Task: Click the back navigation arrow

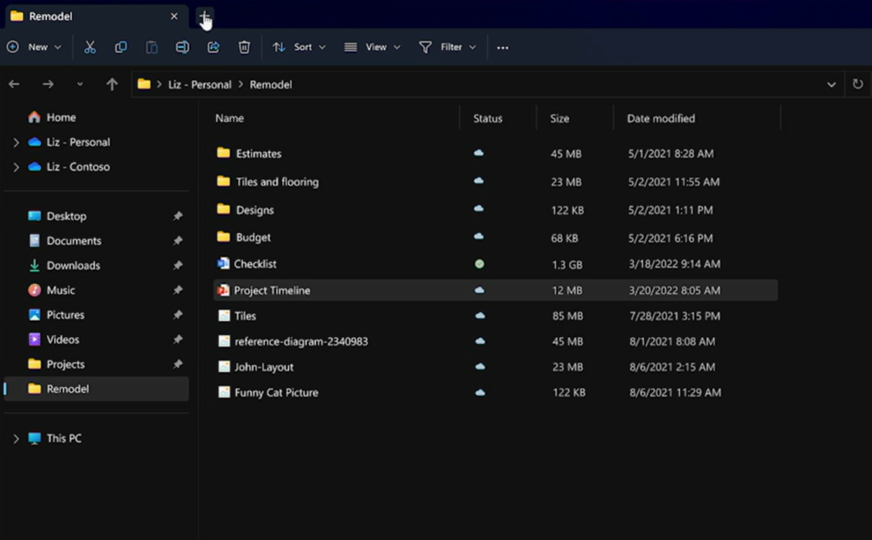Action: (14, 84)
